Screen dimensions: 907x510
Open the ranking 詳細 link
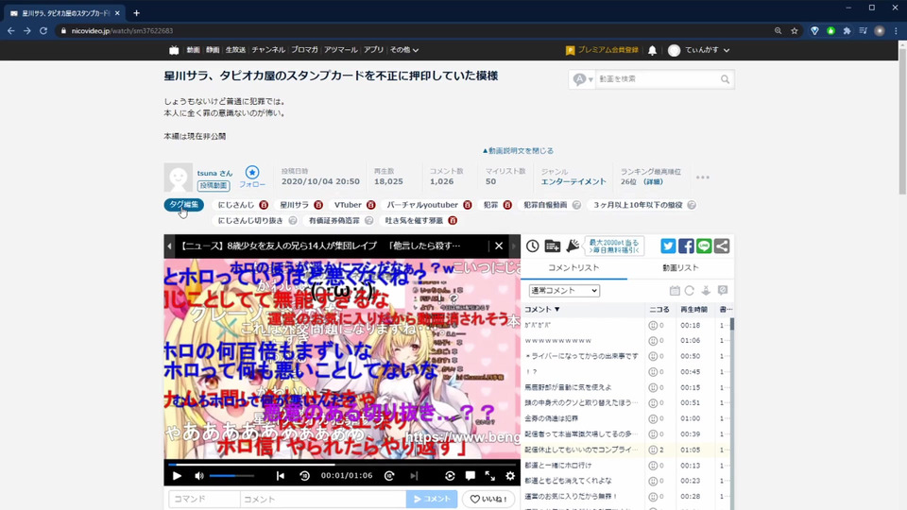point(653,181)
